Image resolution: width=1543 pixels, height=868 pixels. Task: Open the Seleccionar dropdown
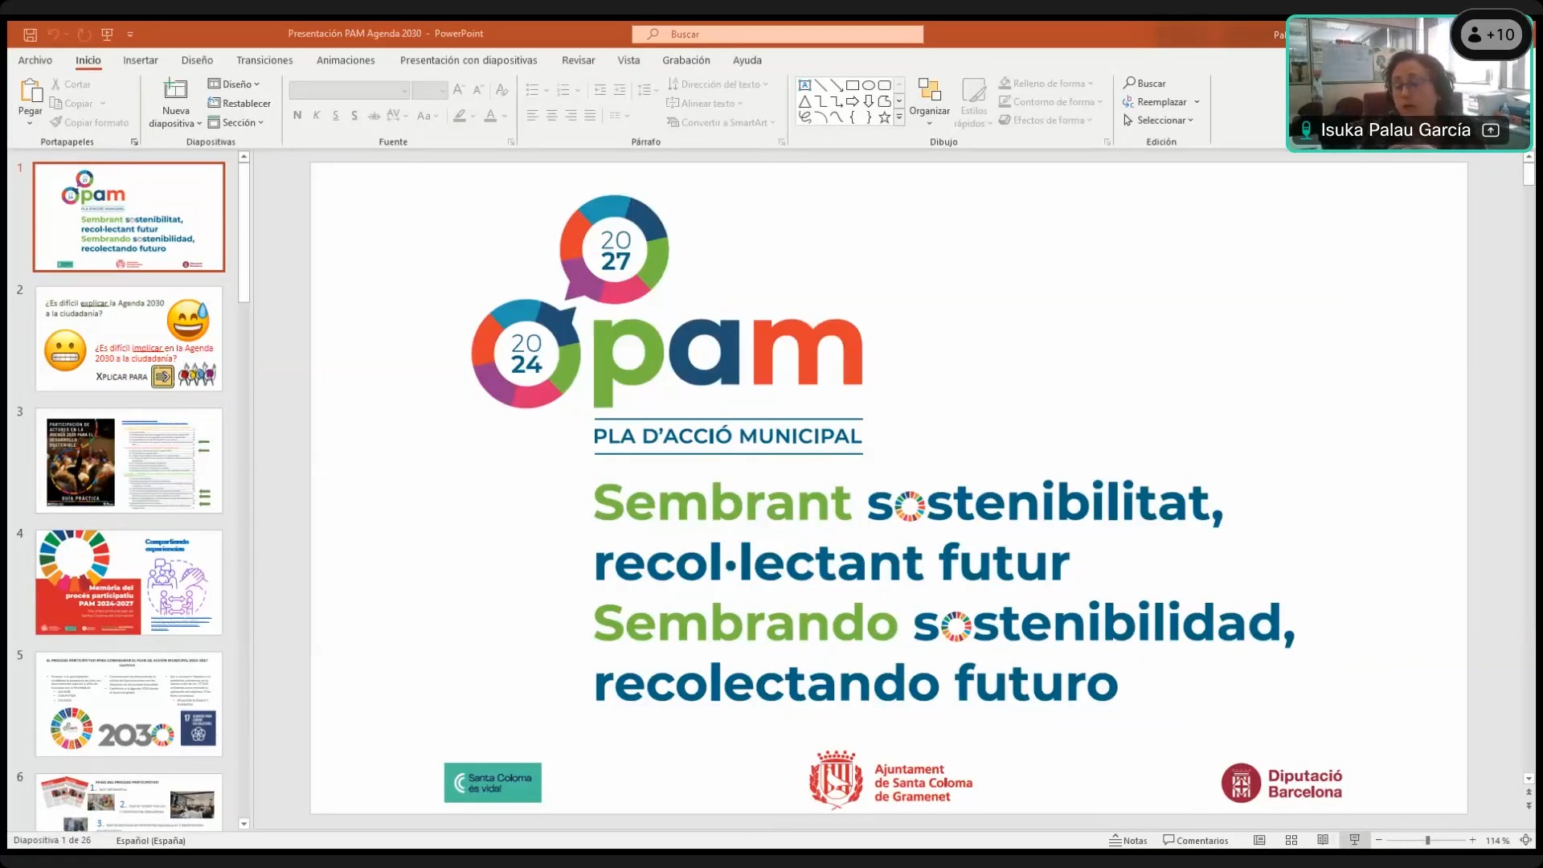(x=1158, y=121)
